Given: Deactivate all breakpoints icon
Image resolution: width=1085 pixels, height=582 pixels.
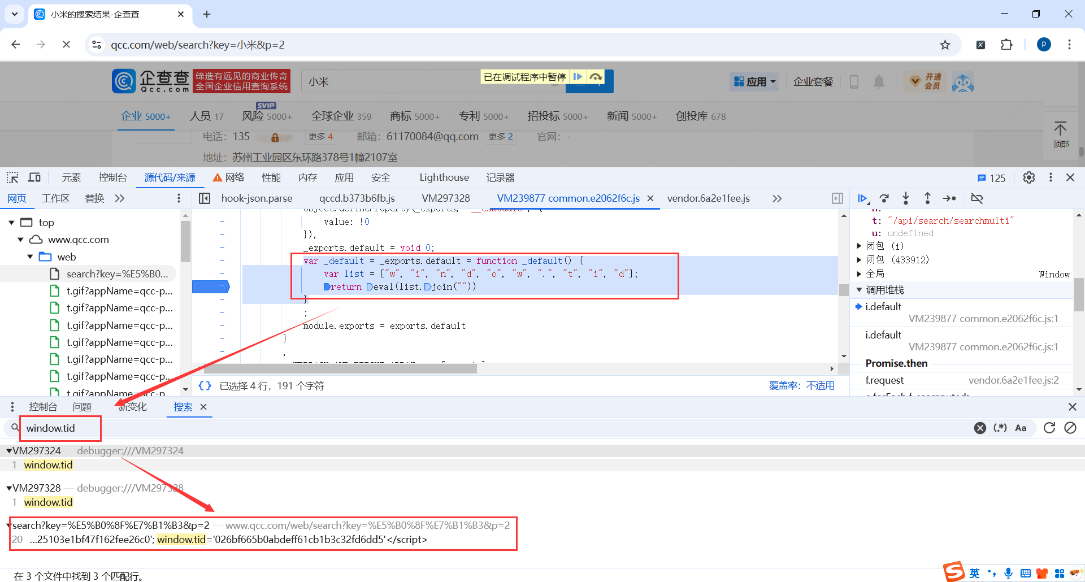Looking at the screenshot, I should (977, 198).
